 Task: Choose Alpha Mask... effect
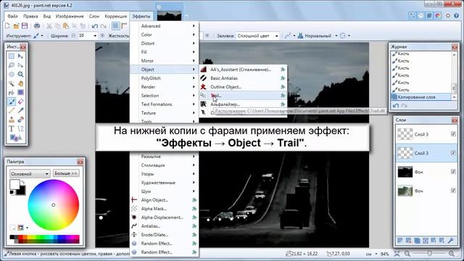165,209
